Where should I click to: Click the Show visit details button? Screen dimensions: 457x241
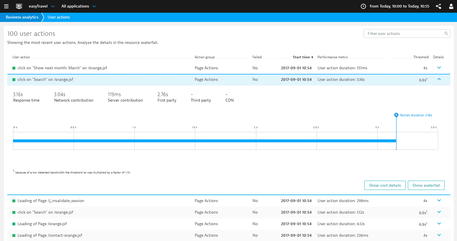tap(385, 185)
